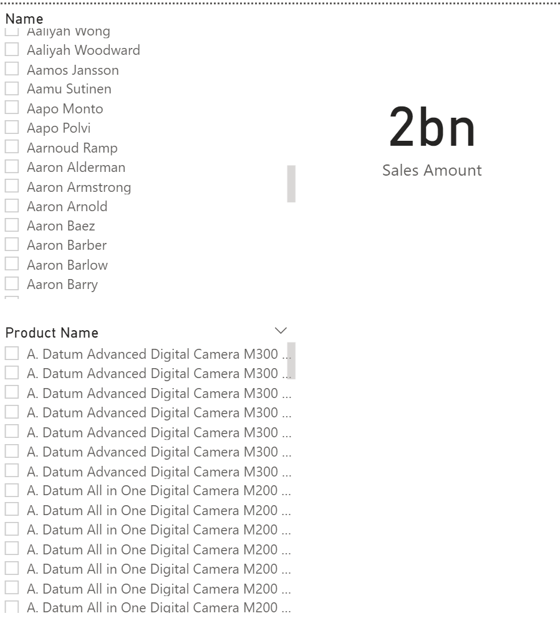The image size is (560, 626).
Task: Select the Sales Amount card label
Action: pos(432,171)
